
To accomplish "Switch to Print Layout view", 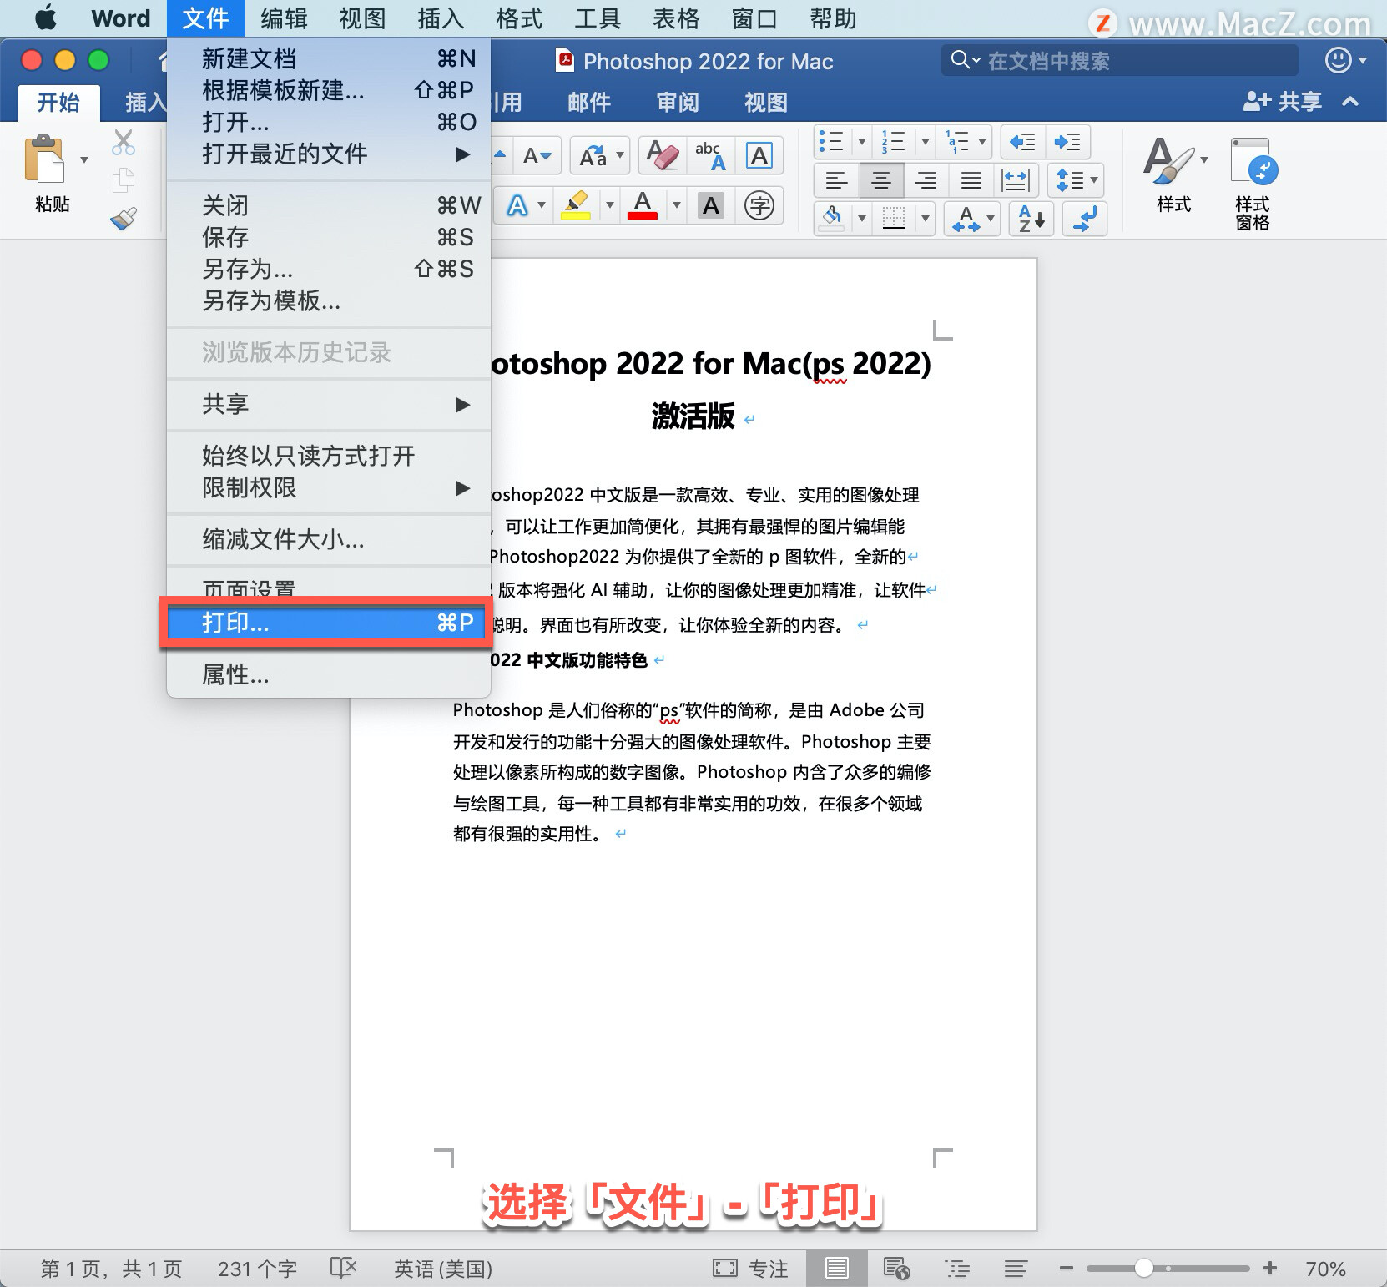I will [x=836, y=1269].
